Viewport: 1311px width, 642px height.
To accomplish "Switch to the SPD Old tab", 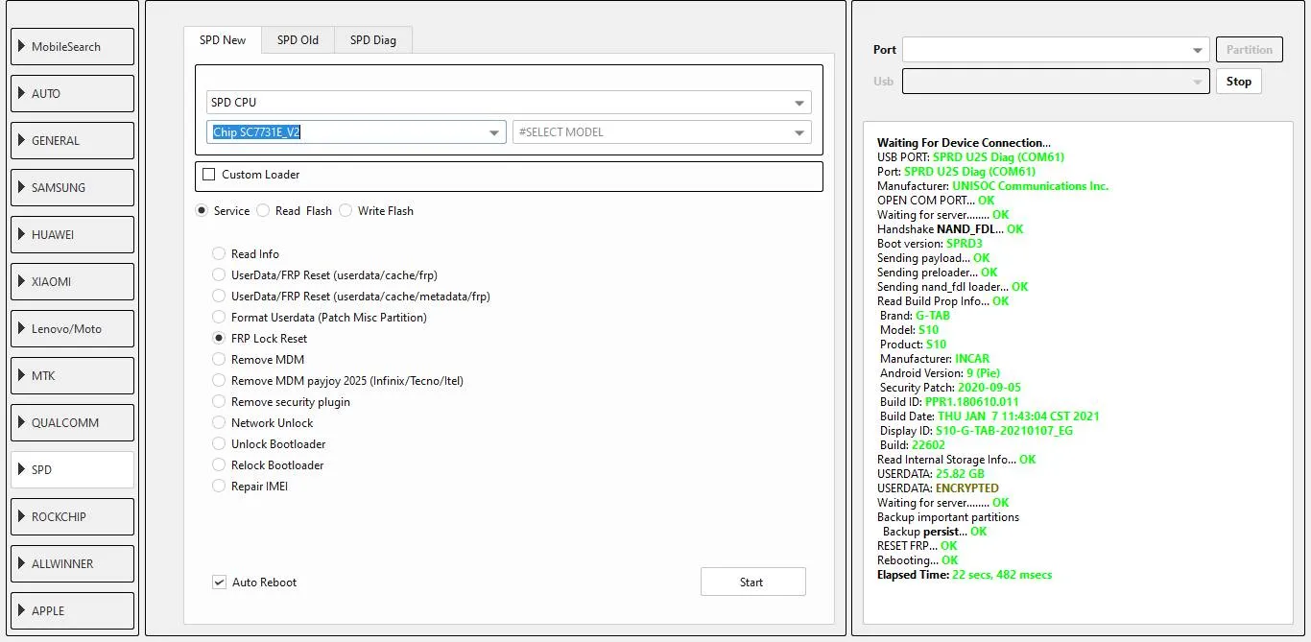I will [298, 40].
